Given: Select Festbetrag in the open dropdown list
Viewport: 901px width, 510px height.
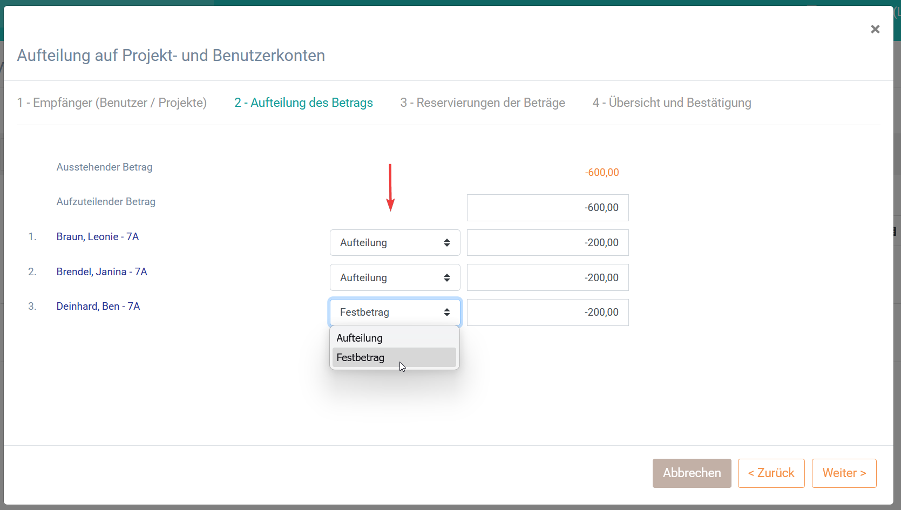Looking at the screenshot, I should (361, 358).
